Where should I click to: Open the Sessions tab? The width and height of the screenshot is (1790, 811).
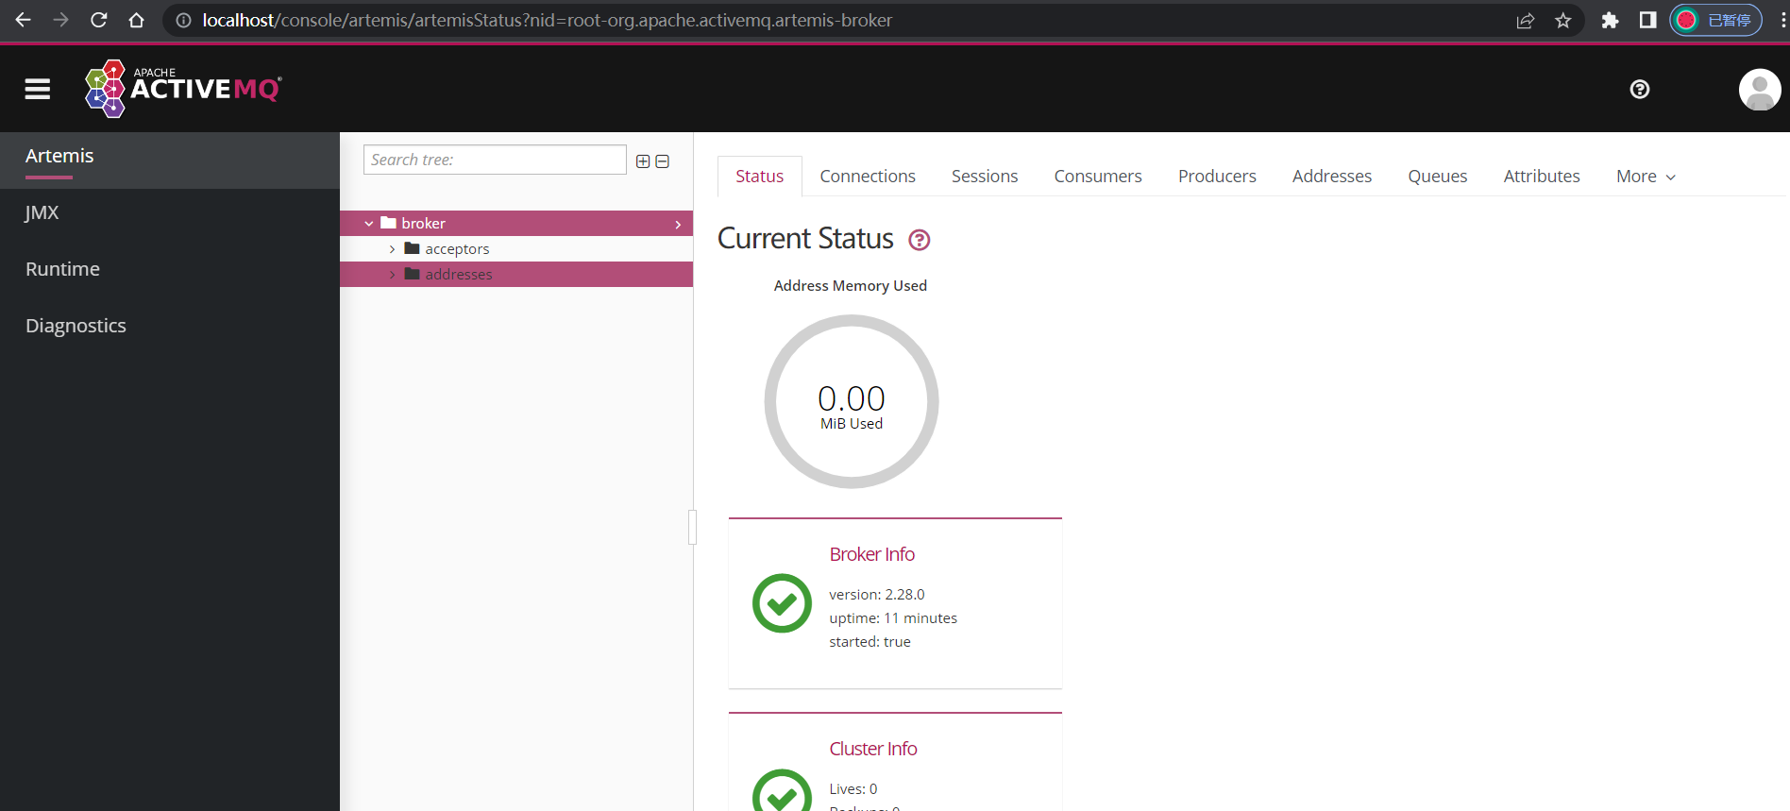tap(985, 177)
